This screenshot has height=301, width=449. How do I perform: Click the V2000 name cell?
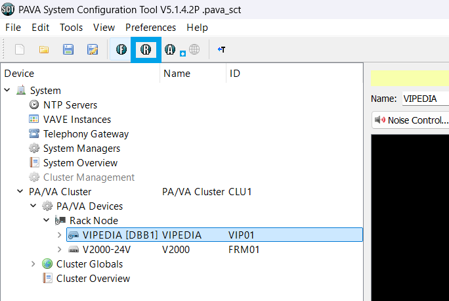[176, 249]
